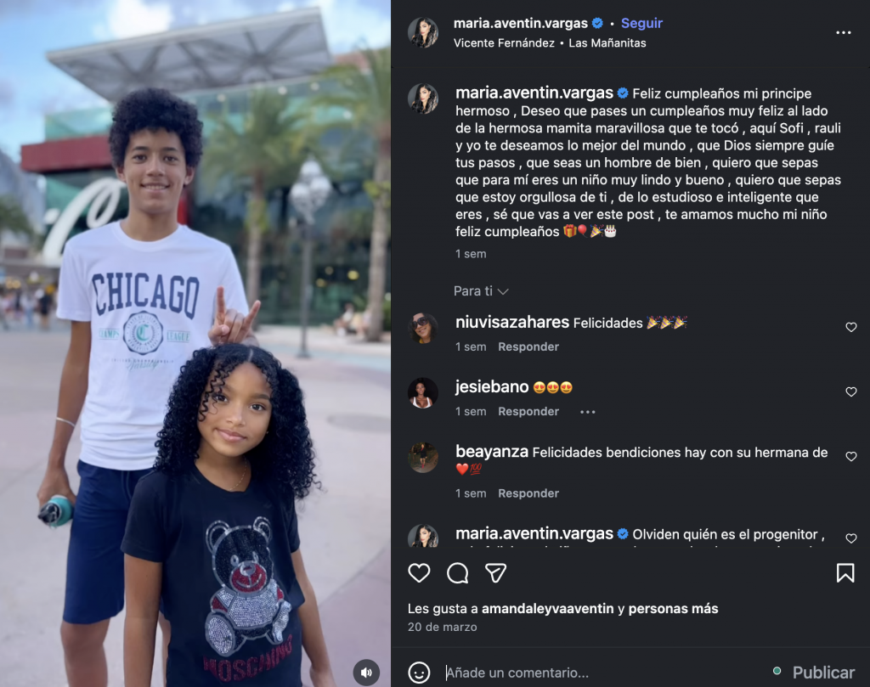Open amandaleyvaaventin profile link
The height and width of the screenshot is (687, 870).
548,609
